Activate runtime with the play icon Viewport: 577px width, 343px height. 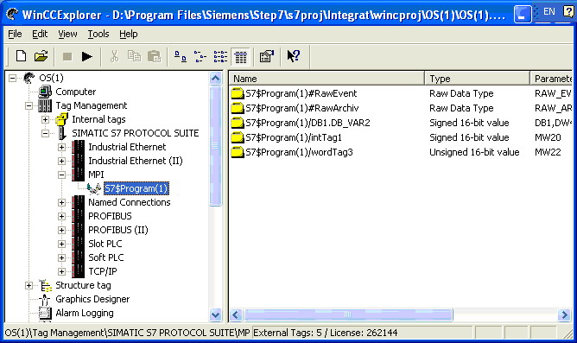pyautogui.click(x=87, y=57)
